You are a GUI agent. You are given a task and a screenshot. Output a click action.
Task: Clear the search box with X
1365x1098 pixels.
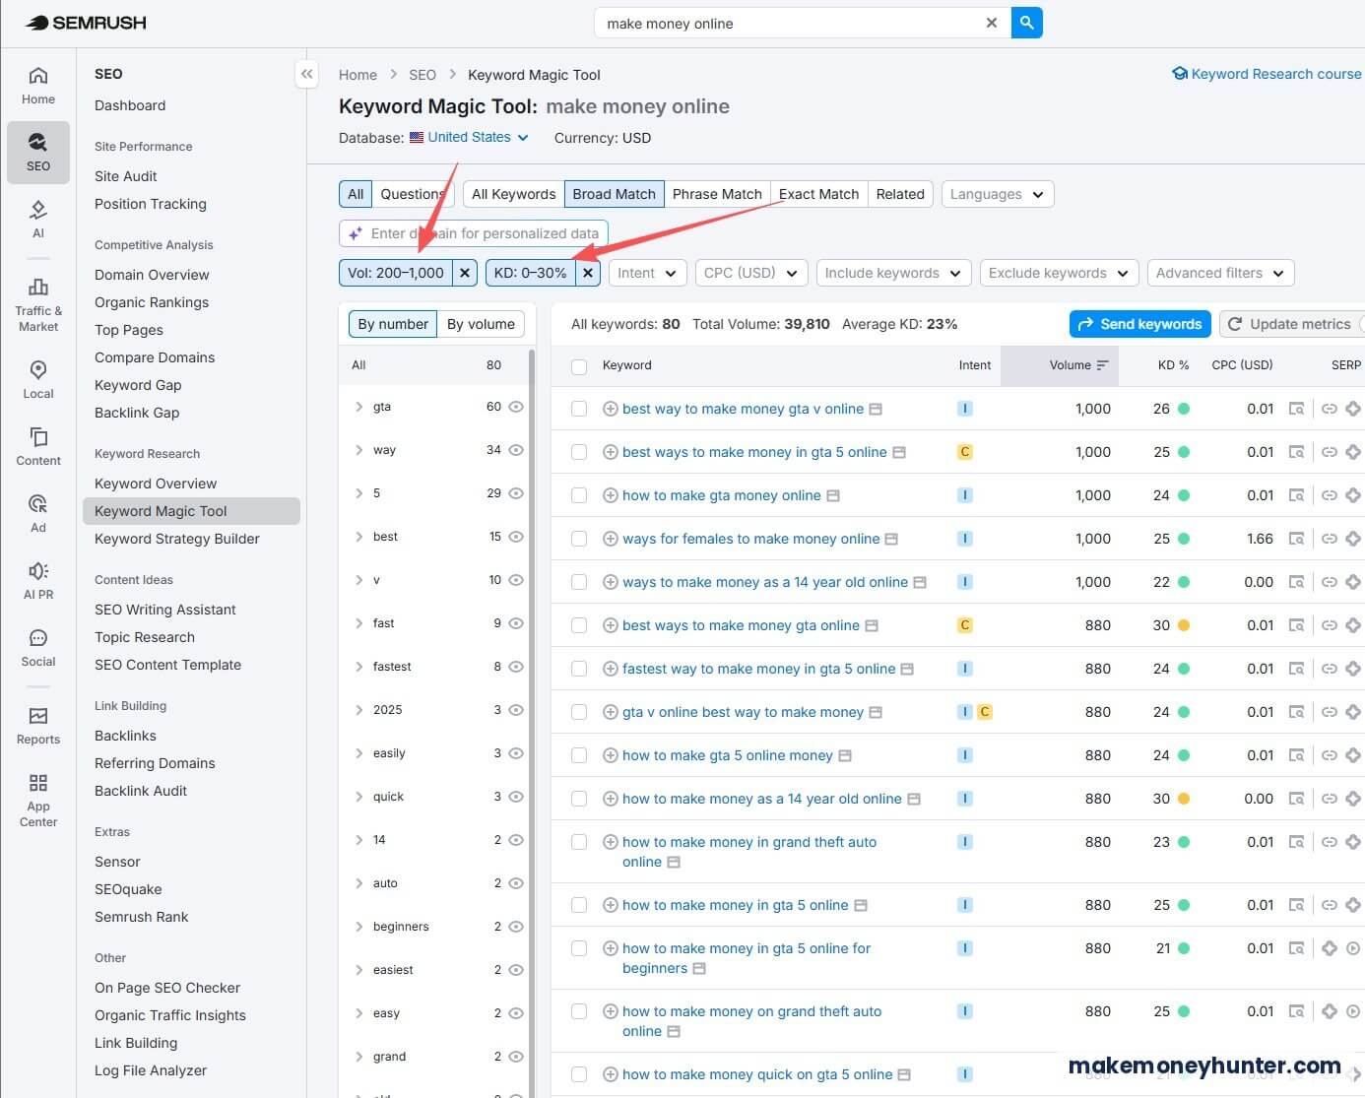tap(991, 23)
